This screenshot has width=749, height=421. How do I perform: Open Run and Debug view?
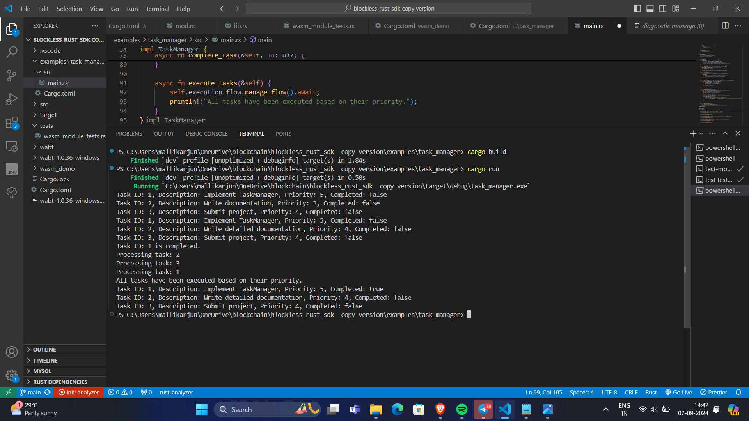click(12, 99)
